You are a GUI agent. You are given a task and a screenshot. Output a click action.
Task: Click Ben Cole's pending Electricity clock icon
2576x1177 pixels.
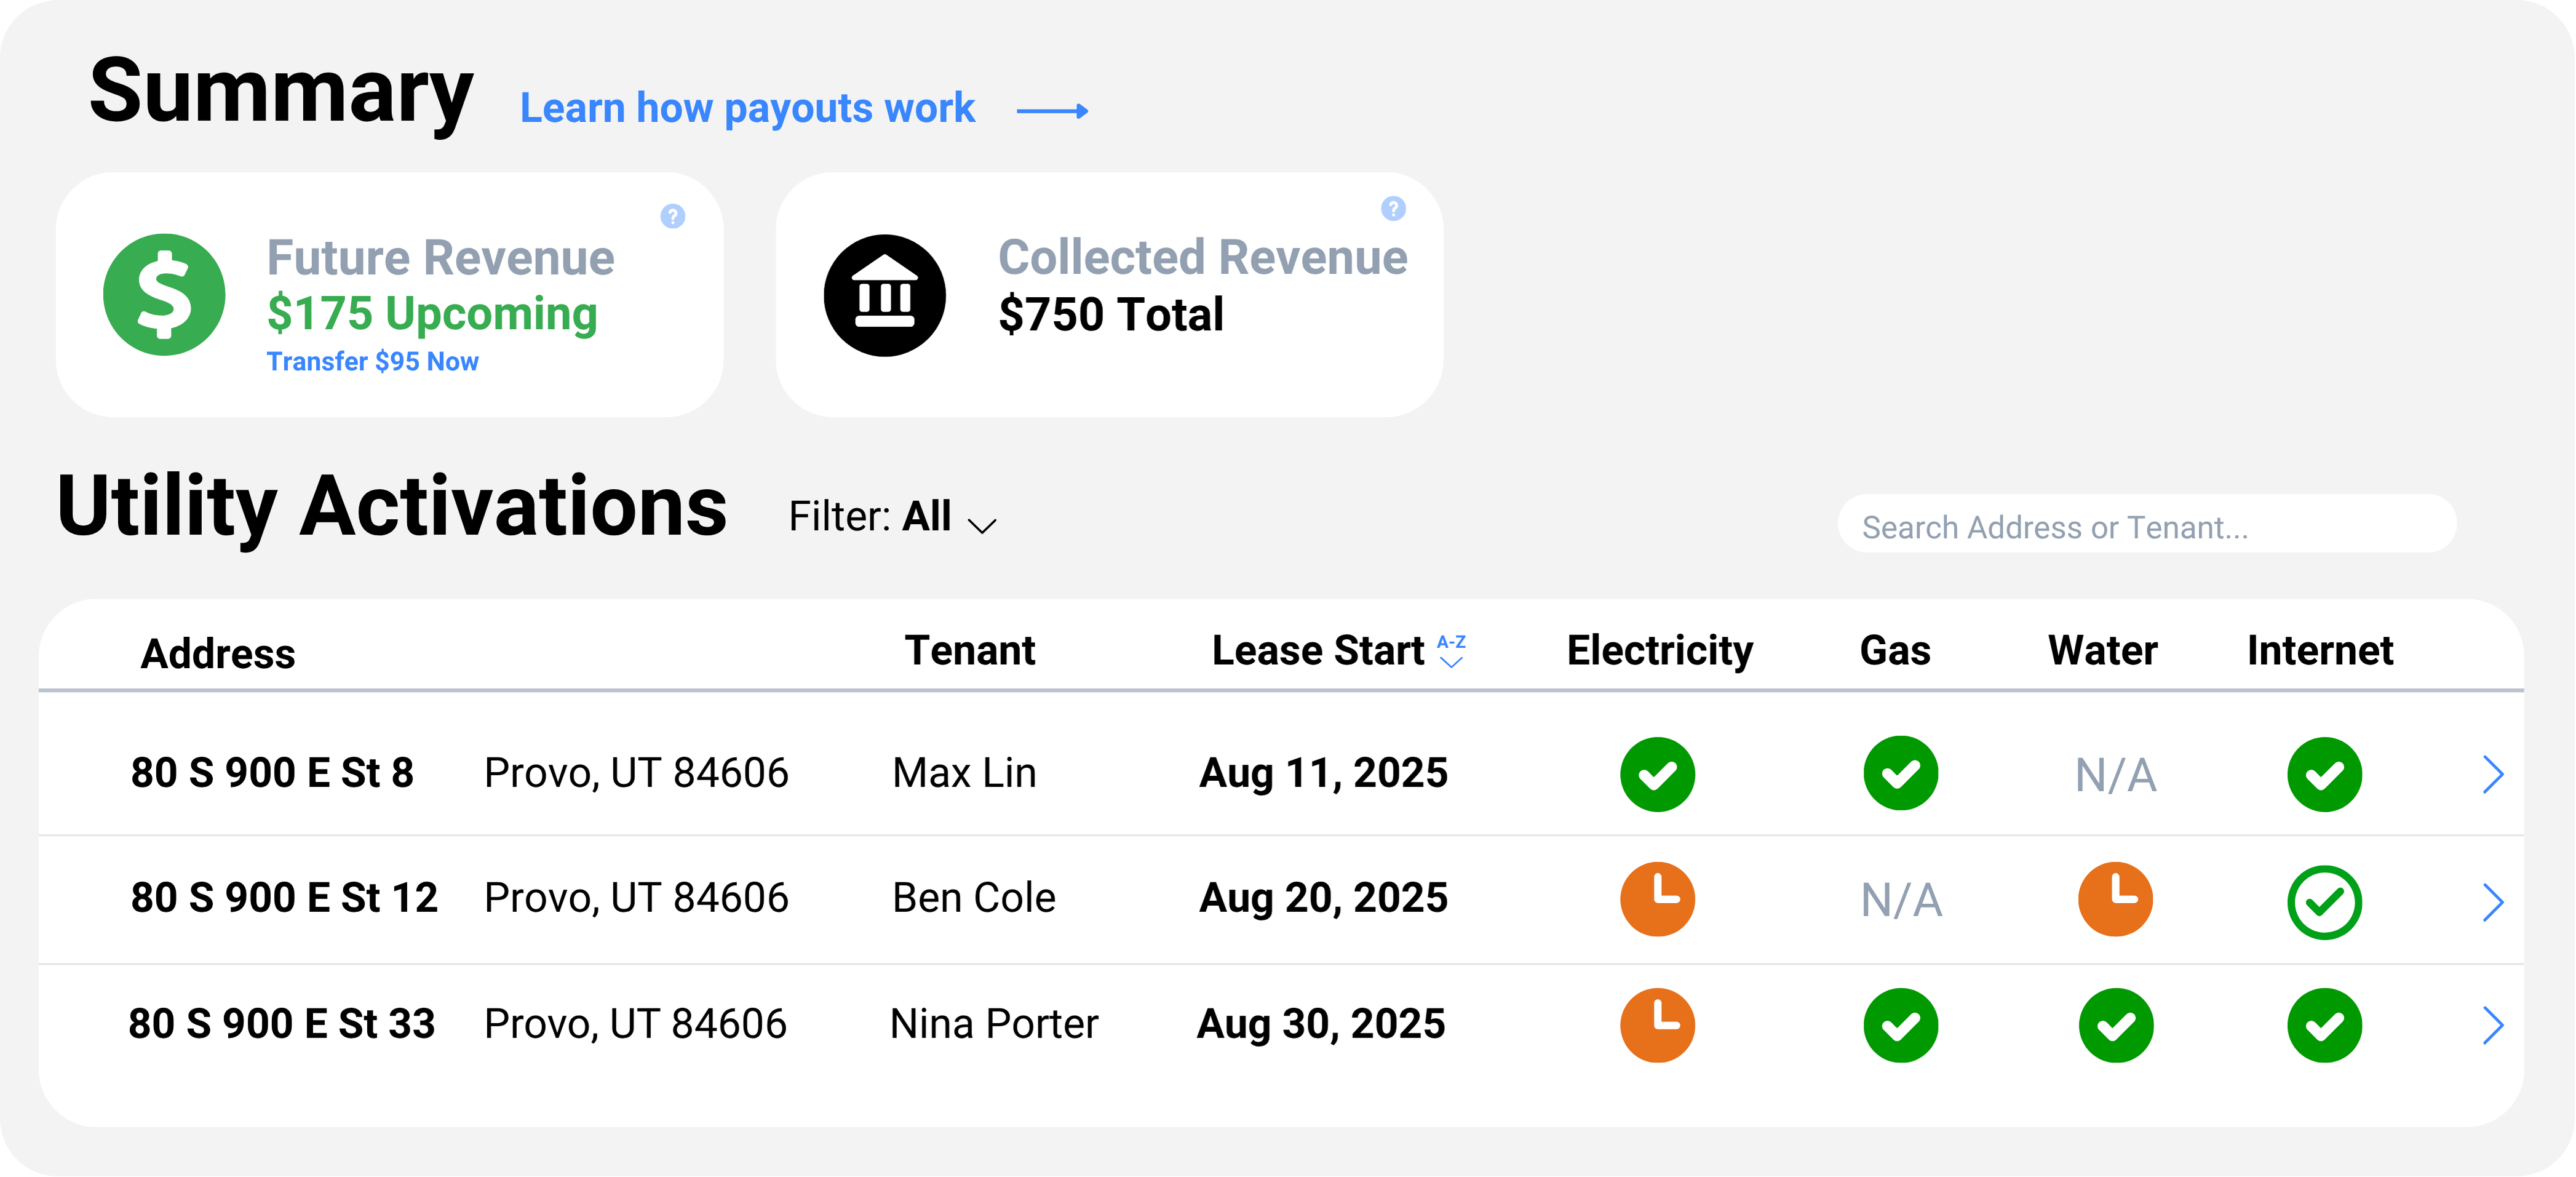(x=1657, y=898)
